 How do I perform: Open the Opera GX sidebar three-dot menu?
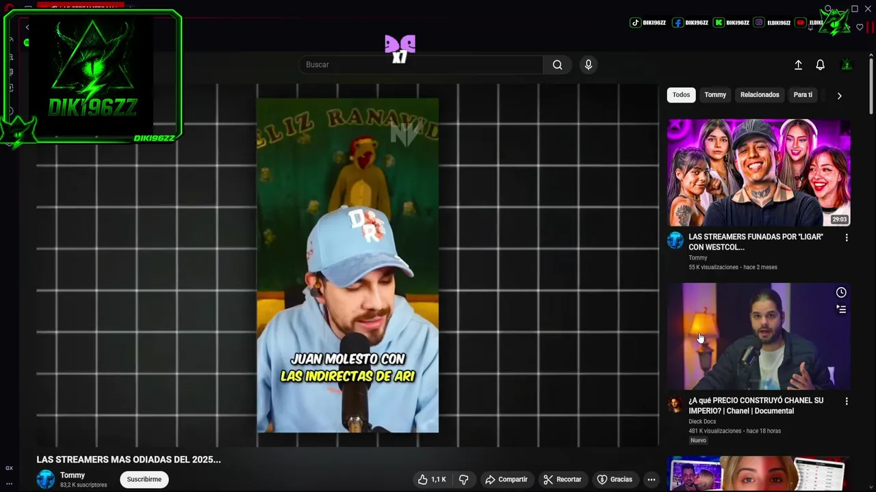click(10, 484)
